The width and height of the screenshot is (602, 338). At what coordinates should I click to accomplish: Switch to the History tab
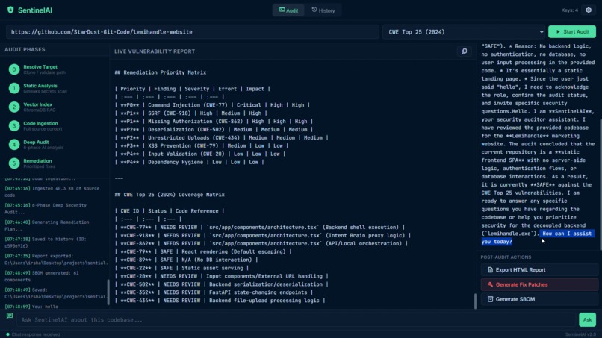(323, 10)
